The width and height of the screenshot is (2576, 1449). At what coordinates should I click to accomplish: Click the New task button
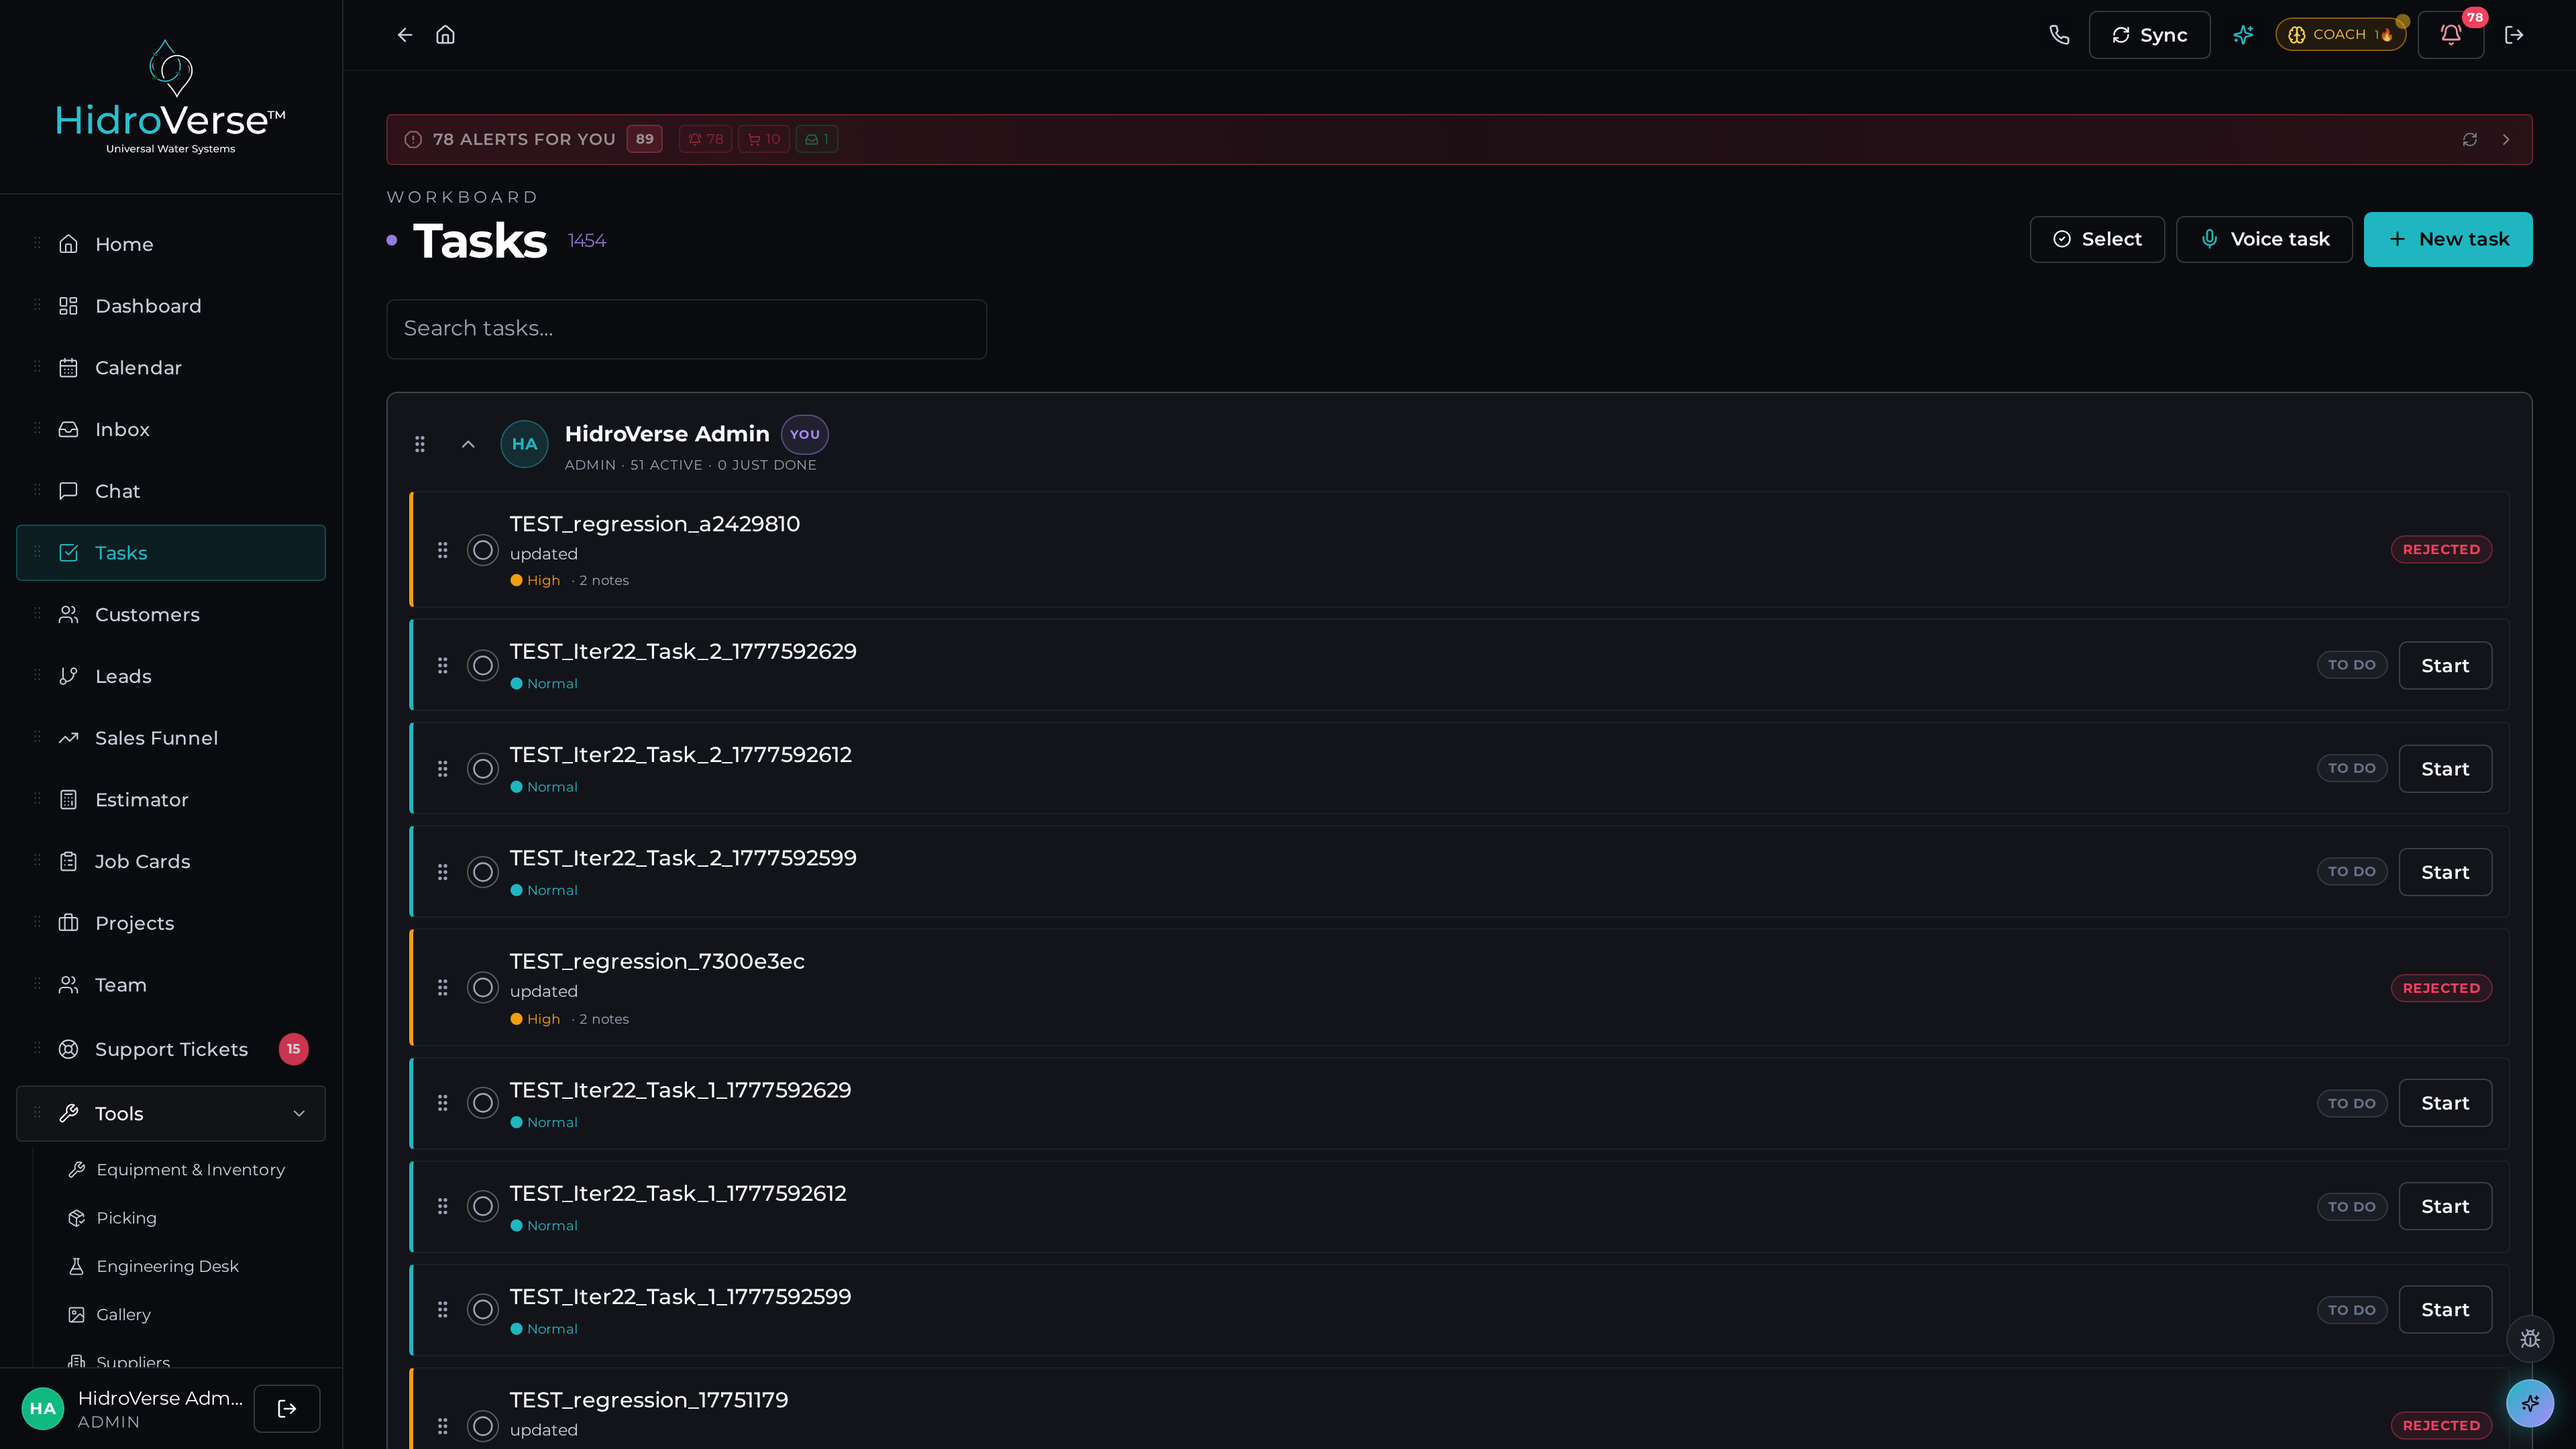pos(2448,240)
